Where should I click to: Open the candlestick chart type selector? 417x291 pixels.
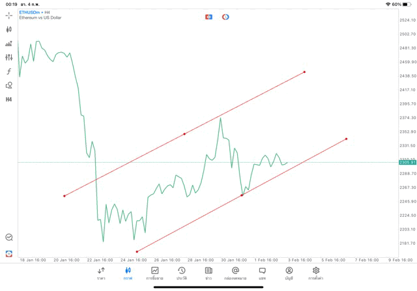pyautogui.click(x=9, y=29)
